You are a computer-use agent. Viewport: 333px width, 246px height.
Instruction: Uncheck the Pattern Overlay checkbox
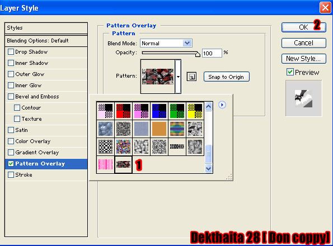(11, 164)
